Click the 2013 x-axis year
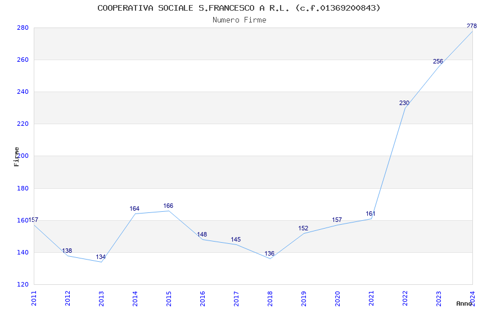Viewport: 478px width, 309px height. [102, 298]
